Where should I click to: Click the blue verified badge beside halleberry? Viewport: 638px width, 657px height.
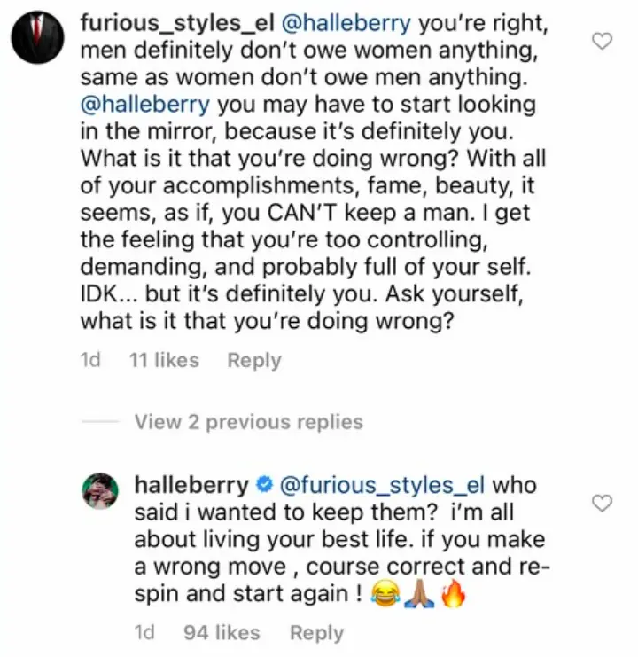264,487
